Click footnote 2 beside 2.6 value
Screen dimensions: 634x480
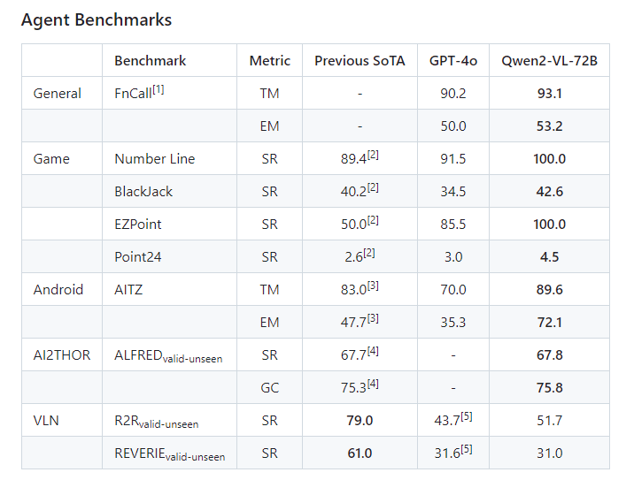[x=368, y=254]
